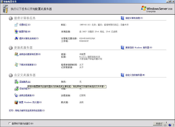Click the 下载并安装更新 globe icon
Screen dimensions: 175x127
pos(16,65)
